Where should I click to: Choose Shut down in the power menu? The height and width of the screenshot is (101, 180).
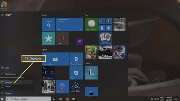(16, 82)
